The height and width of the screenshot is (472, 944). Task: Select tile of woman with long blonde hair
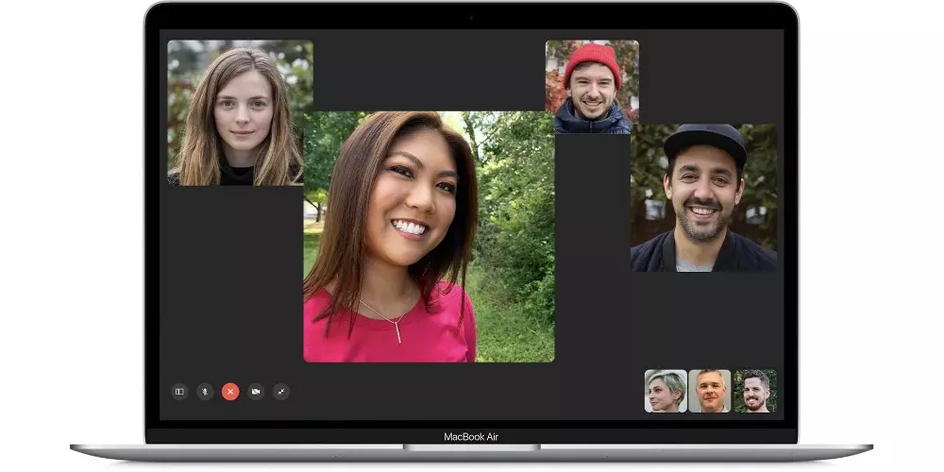click(240, 112)
